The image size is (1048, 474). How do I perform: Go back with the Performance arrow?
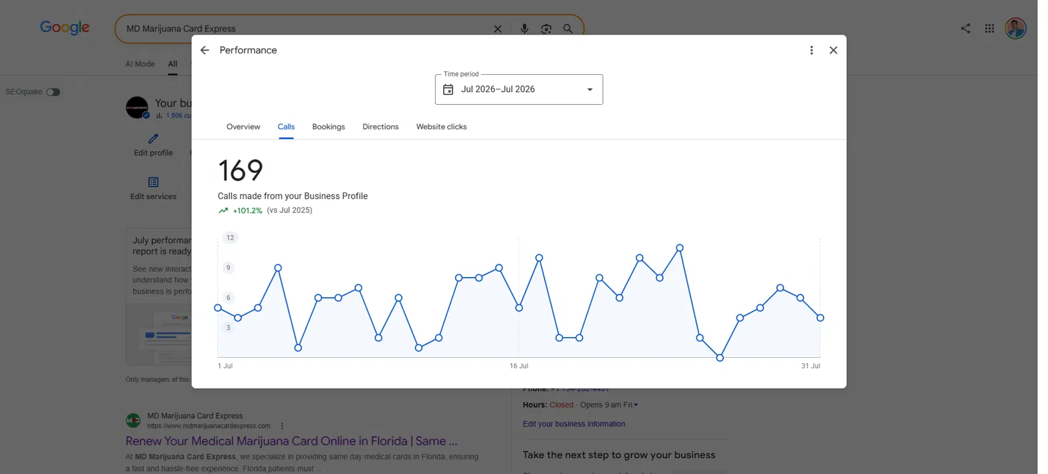click(x=205, y=50)
